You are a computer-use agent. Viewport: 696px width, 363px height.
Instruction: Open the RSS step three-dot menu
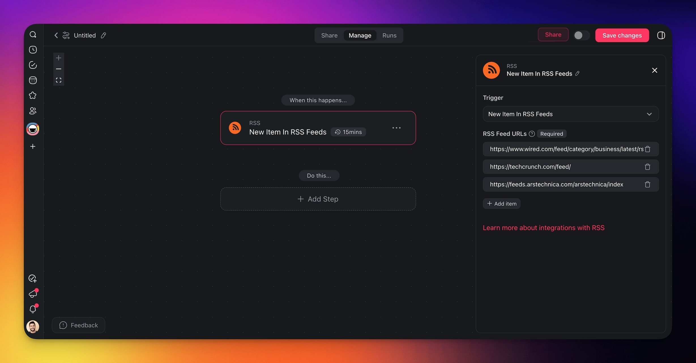tap(396, 128)
